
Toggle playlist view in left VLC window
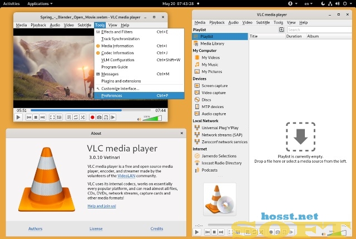point(69,118)
